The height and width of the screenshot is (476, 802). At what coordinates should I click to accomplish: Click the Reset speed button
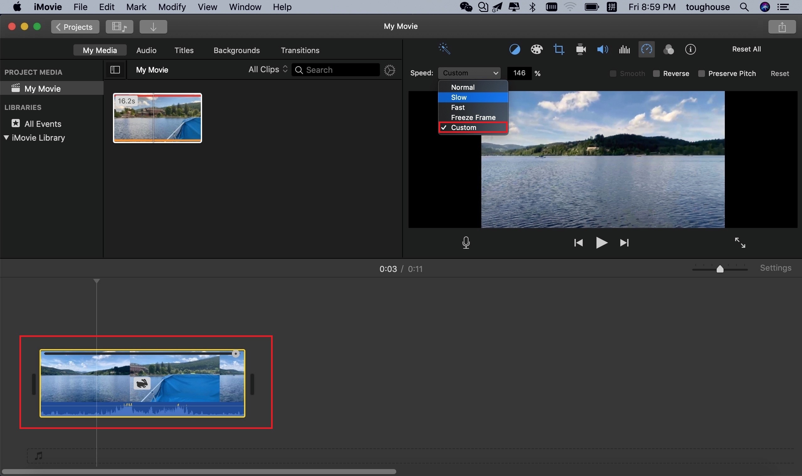pos(780,73)
